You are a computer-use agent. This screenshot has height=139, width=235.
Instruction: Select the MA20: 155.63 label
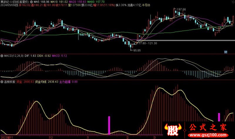[x=78, y=2]
